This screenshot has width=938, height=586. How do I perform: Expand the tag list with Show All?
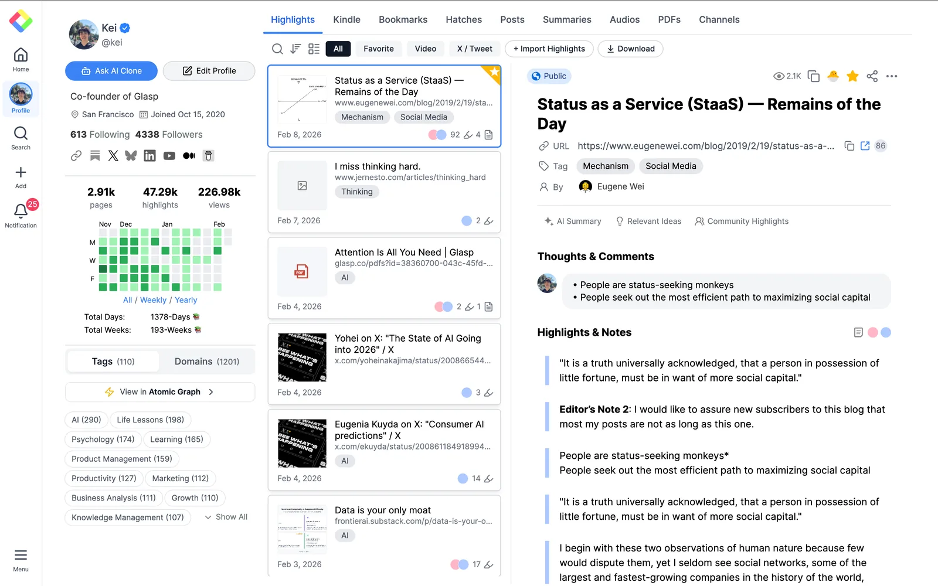pyautogui.click(x=226, y=517)
